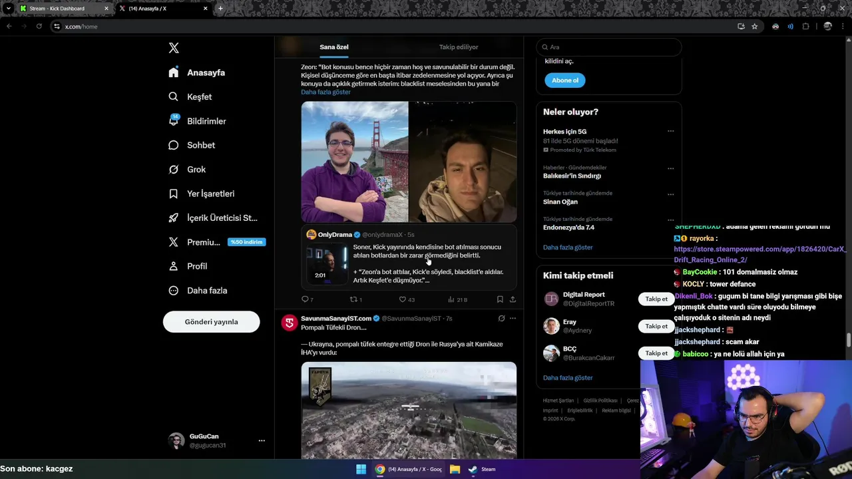852x479 pixels.
Task: Reload the page in browser toolbar
Action: pos(39,27)
